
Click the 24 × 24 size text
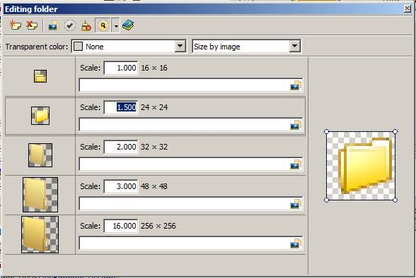tap(154, 107)
